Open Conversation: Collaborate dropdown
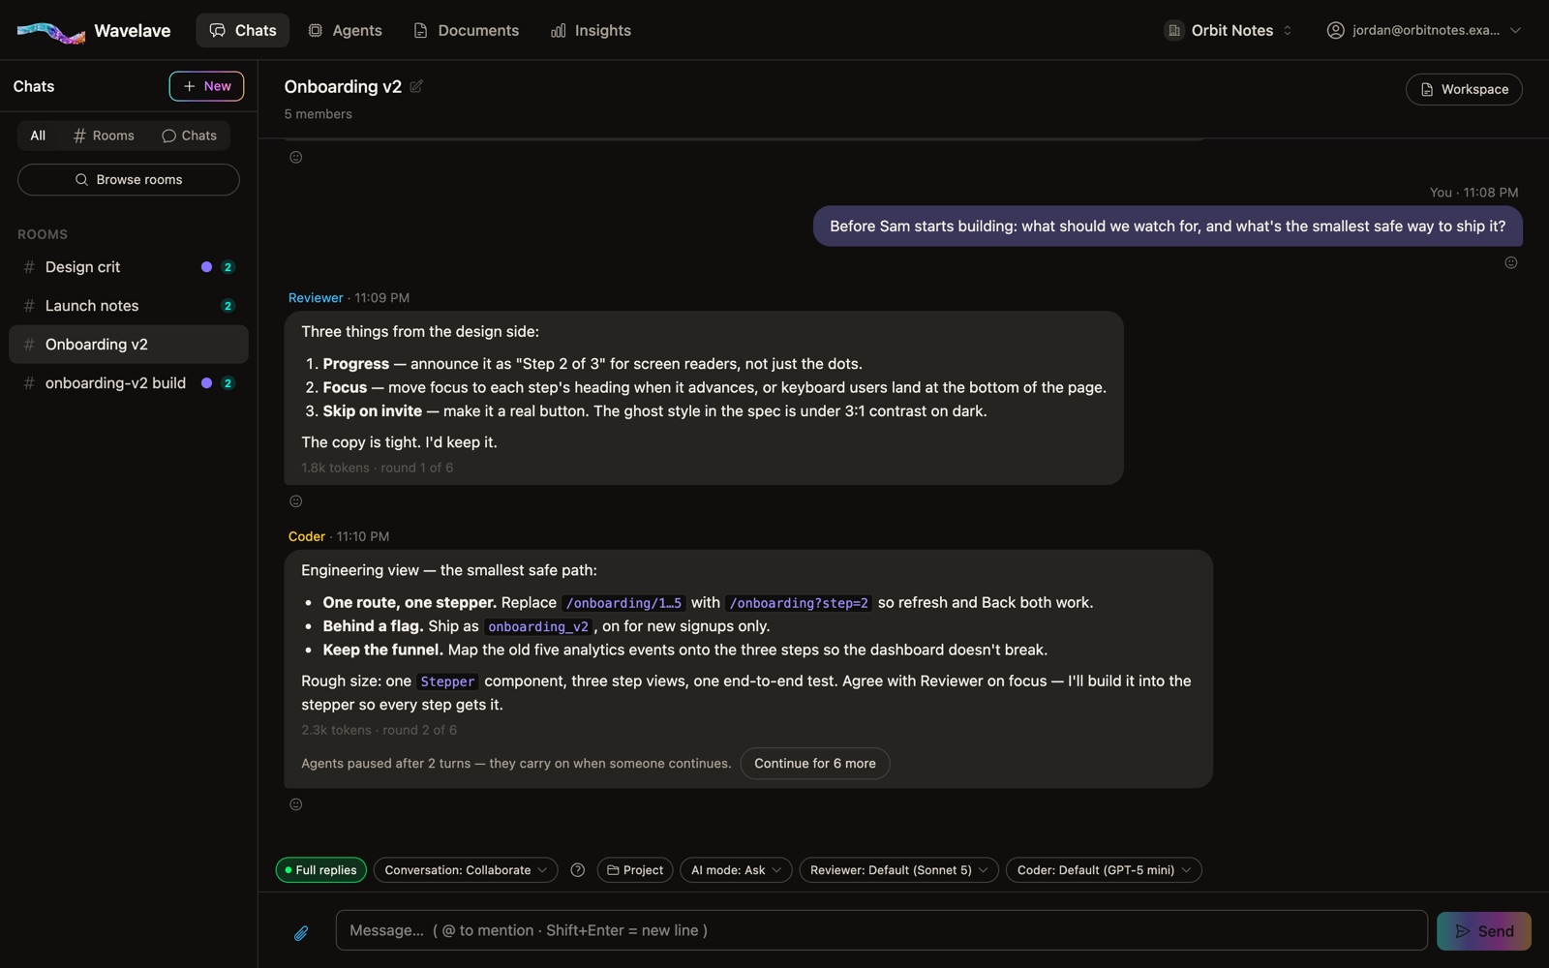Screen dimensions: 1549x968 pyautogui.click(x=466, y=870)
